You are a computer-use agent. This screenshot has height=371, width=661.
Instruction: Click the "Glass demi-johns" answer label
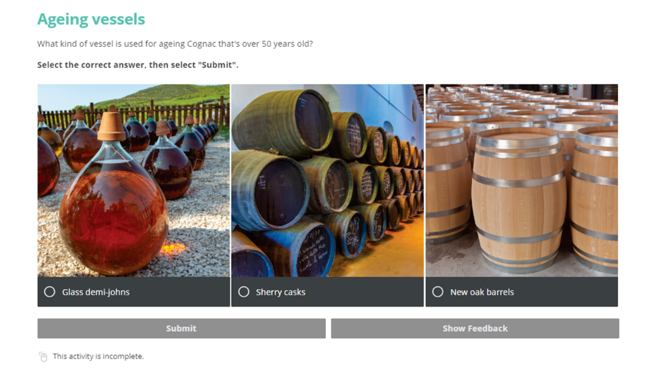point(95,292)
